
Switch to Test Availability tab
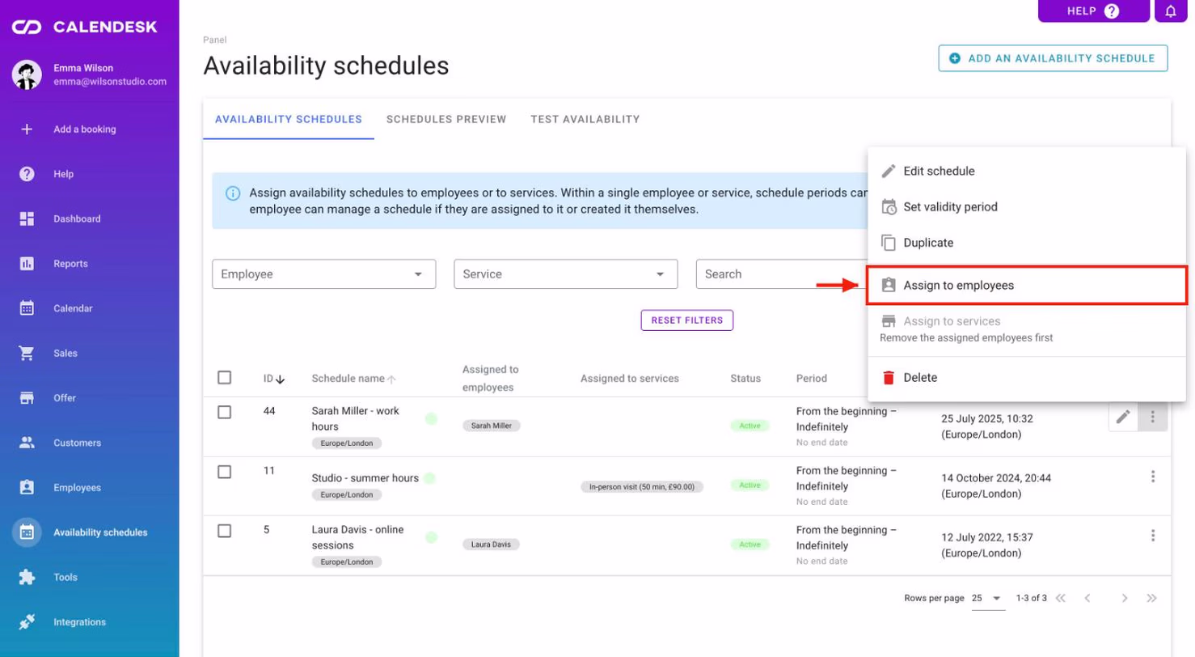585,119
